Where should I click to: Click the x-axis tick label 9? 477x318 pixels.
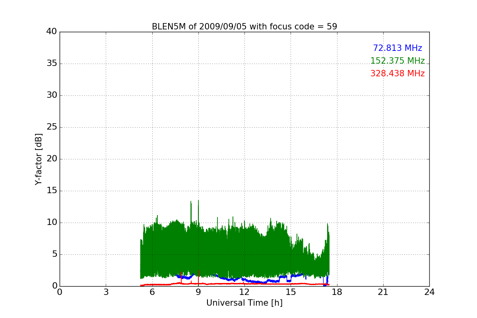click(198, 292)
